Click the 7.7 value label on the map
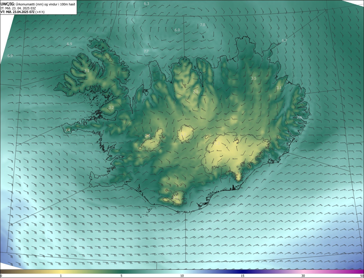The image size is (364, 278). [146, 51]
